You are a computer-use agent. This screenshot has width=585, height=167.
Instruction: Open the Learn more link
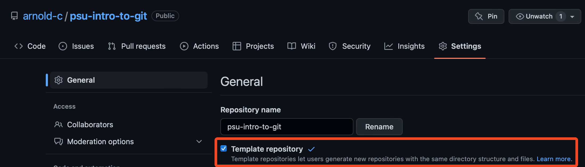point(554,159)
